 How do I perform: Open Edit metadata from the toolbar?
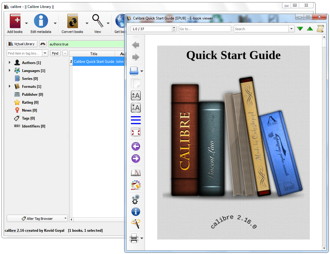pyautogui.click(x=41, y=21)
